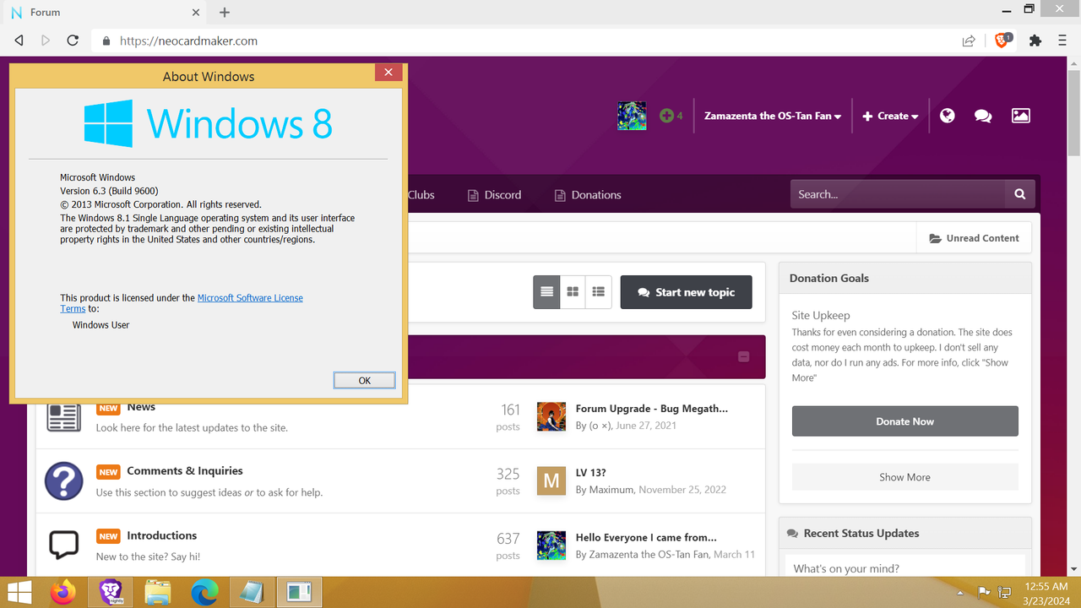This screenshot has height=608, width=1081.
Task: Show hidden icons in system tray
Action: pyautogui.click(x=961, y=594)
